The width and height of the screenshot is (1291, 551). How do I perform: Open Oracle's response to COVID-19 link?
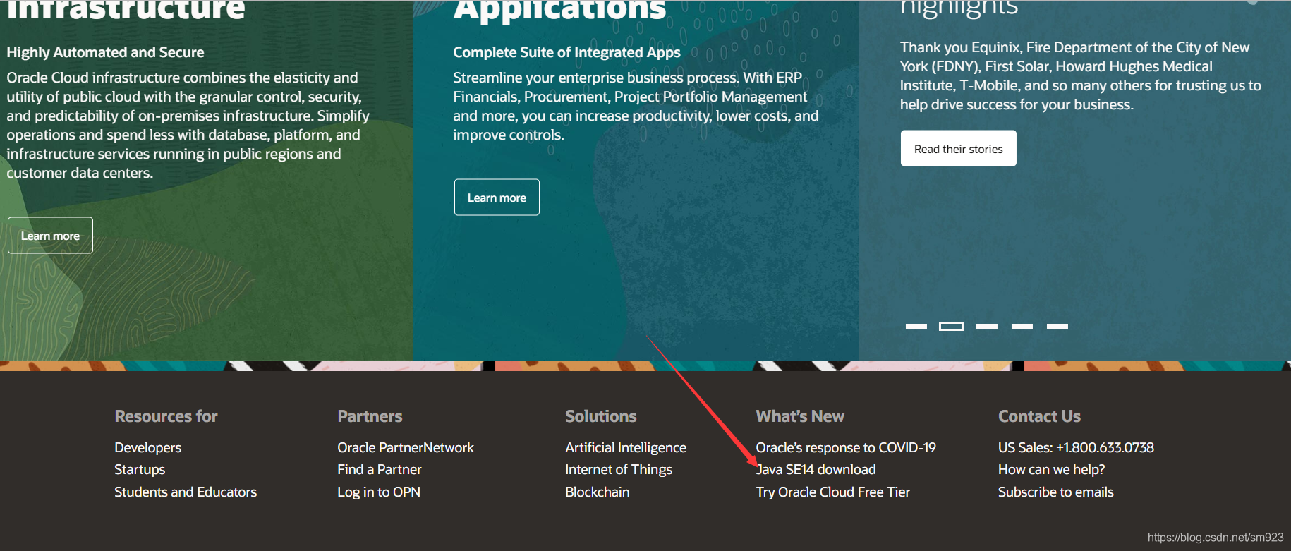coord(846,447)
